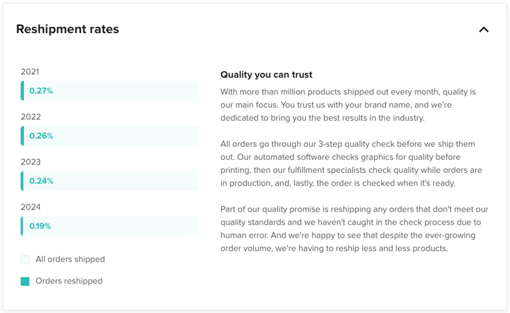The height and width of the screenshot is (313, 510).
Task: Click the 2021 year label
Action: (x=30, y=72)
